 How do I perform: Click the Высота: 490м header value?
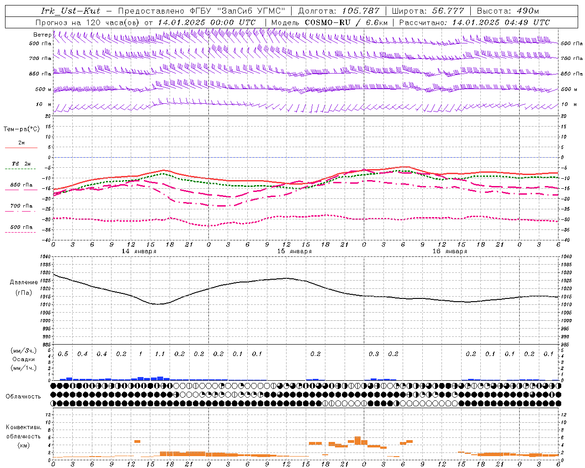pos(507,11)
